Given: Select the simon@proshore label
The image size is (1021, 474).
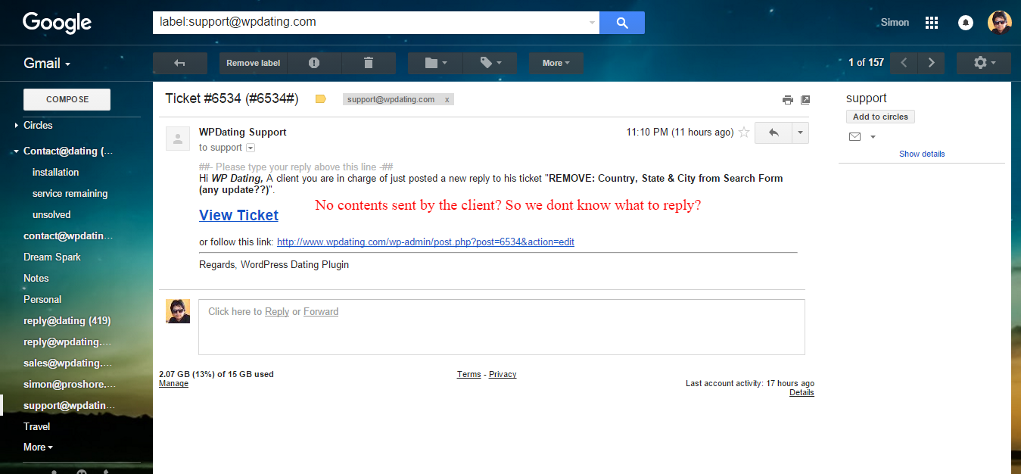Looking at the screenshot, I should (68, 384).
